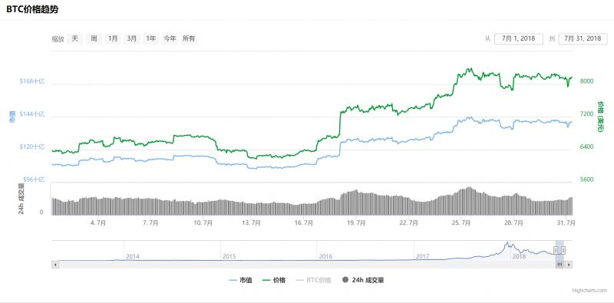Click the 25. 7月 date label
The width and height of the screenshot is (614, 303).
460,222
